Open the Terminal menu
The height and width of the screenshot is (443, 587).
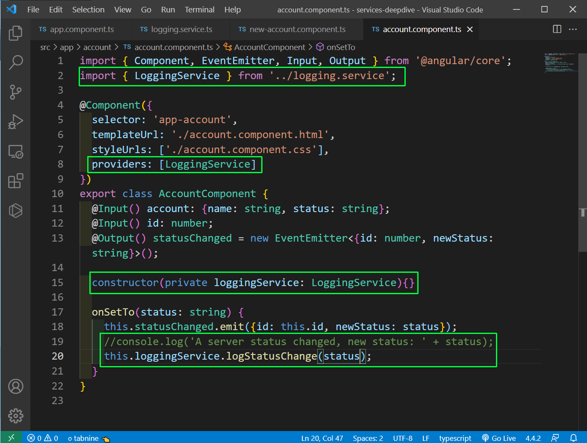tap(199, 9)
